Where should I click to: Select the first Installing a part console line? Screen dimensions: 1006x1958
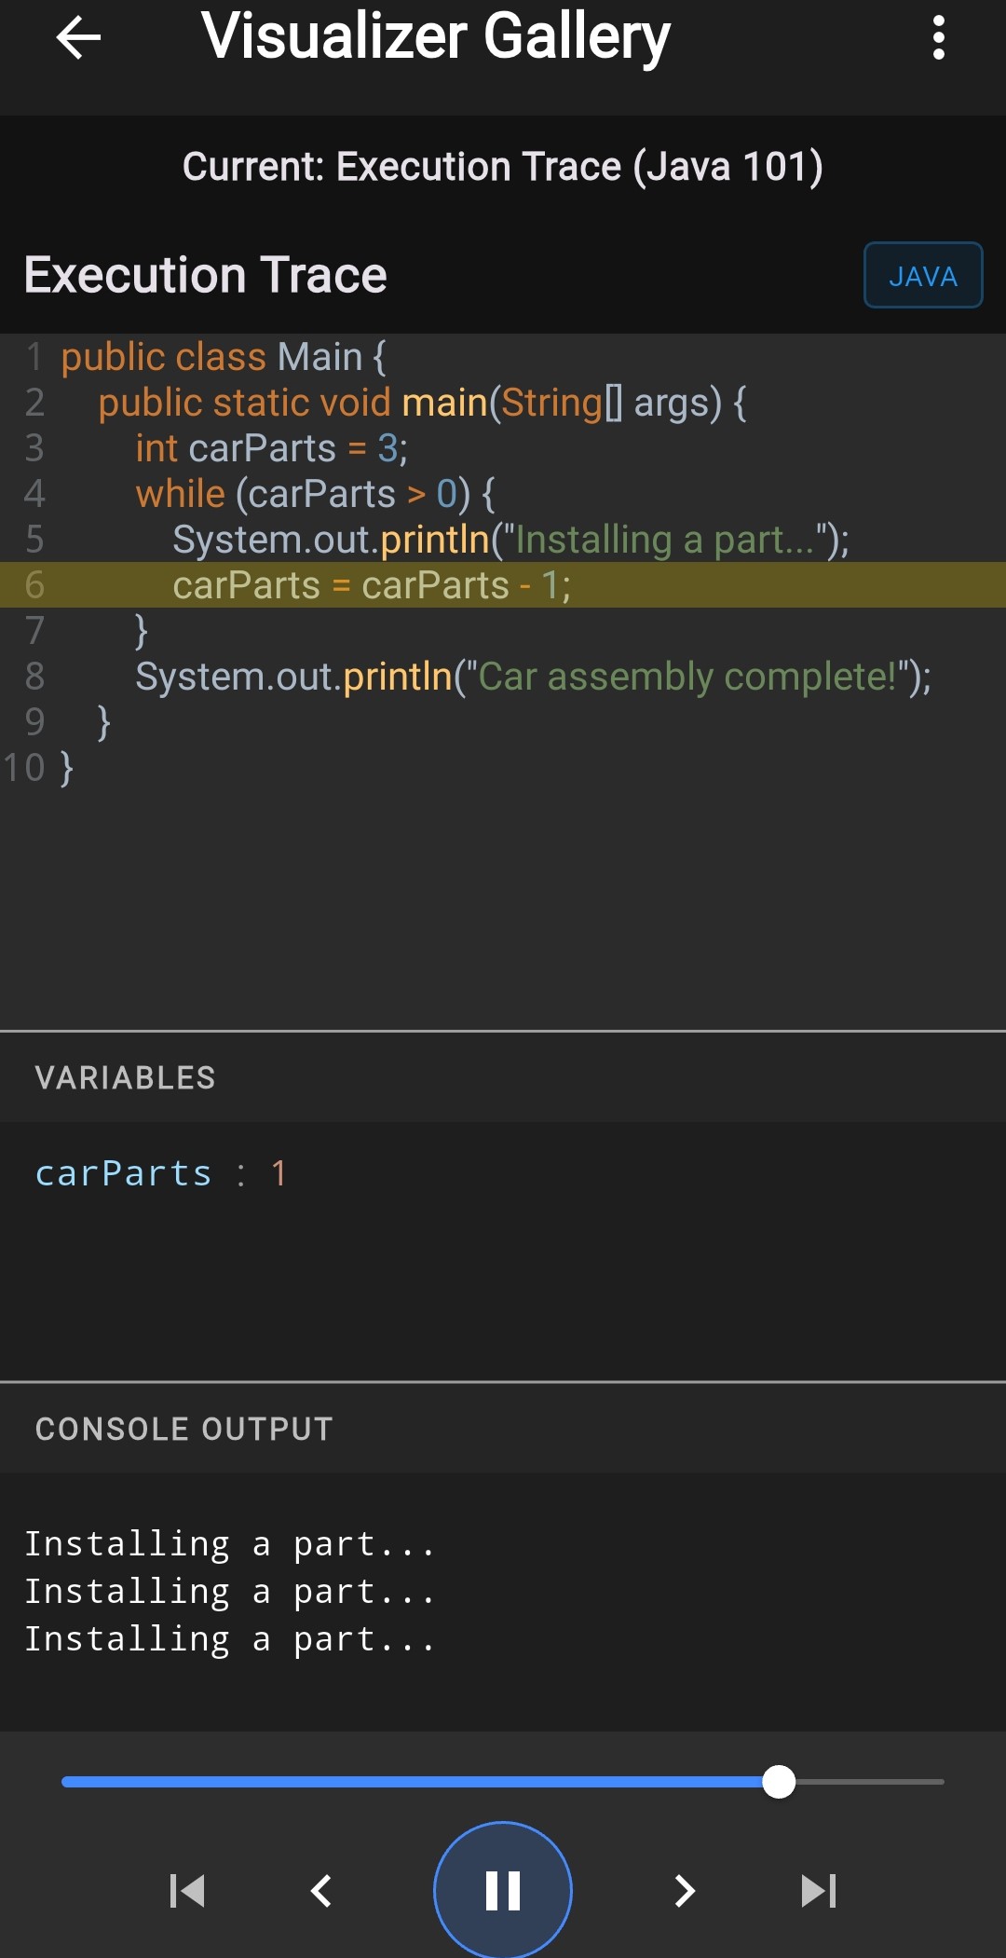pos(230,1543)
